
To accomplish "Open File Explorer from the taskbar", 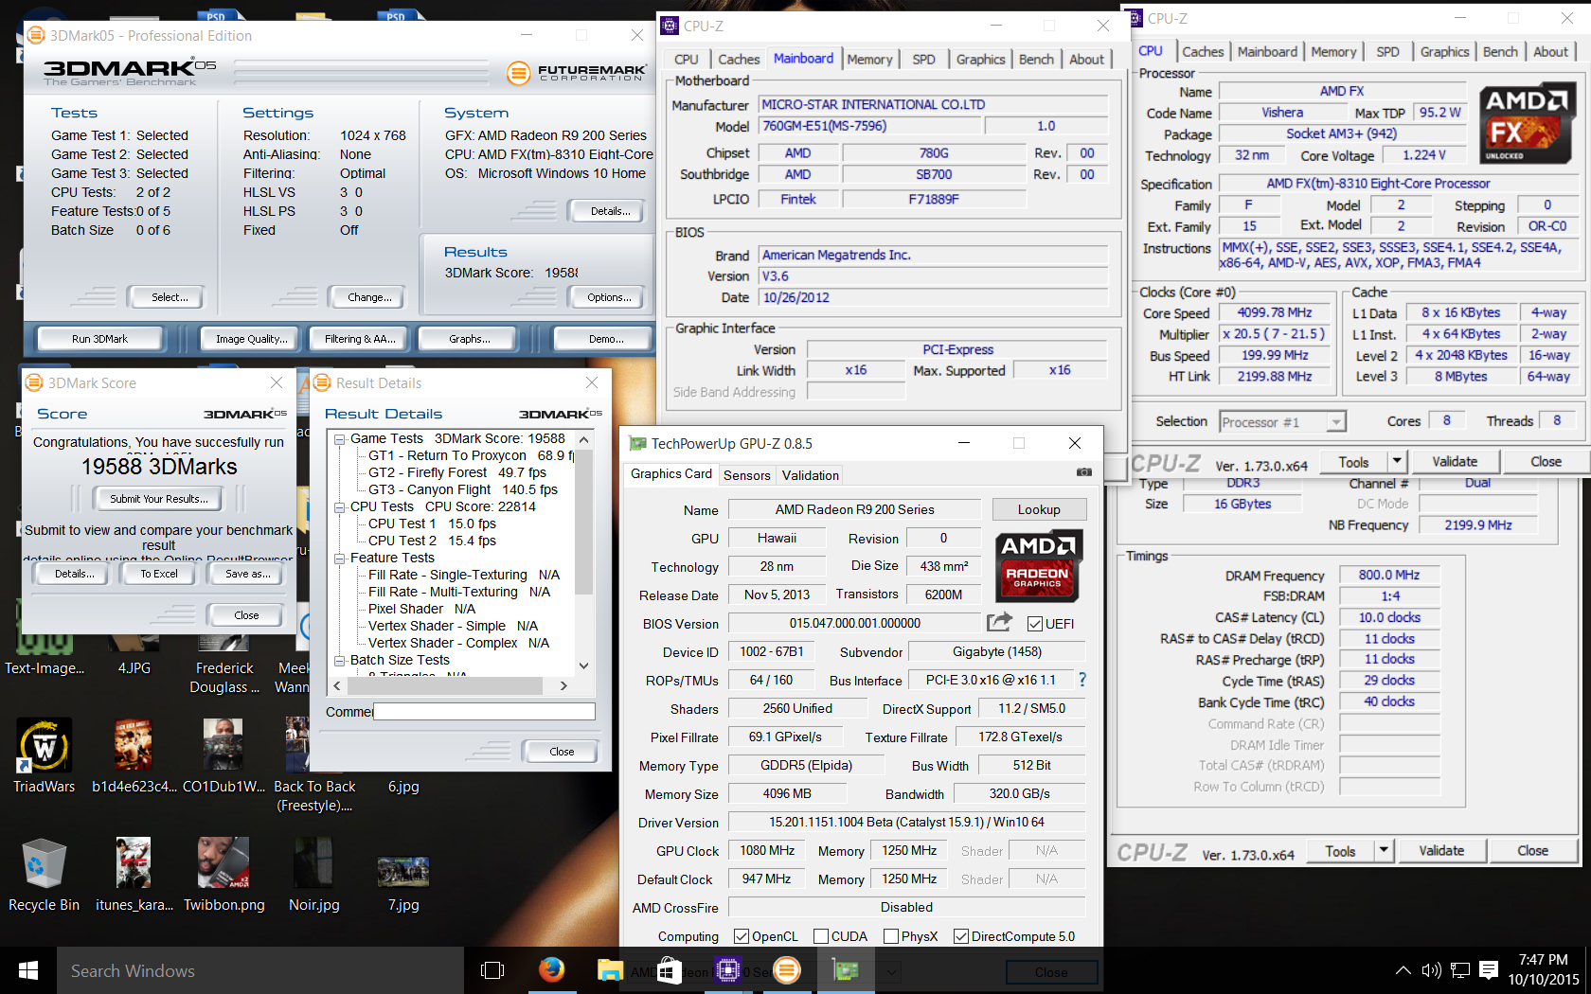I will 610,970.
